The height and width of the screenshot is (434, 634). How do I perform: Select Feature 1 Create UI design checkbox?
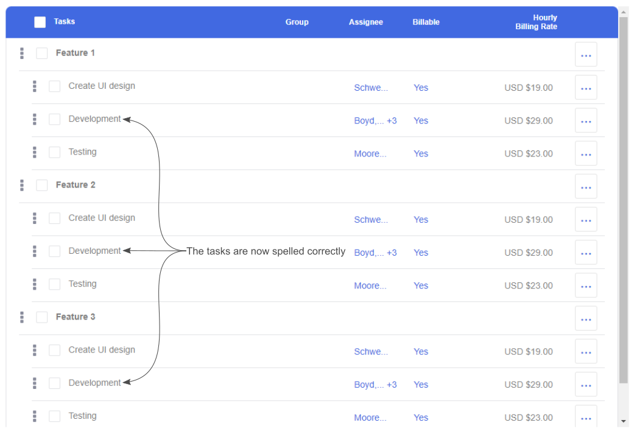[x=55, y=86]
